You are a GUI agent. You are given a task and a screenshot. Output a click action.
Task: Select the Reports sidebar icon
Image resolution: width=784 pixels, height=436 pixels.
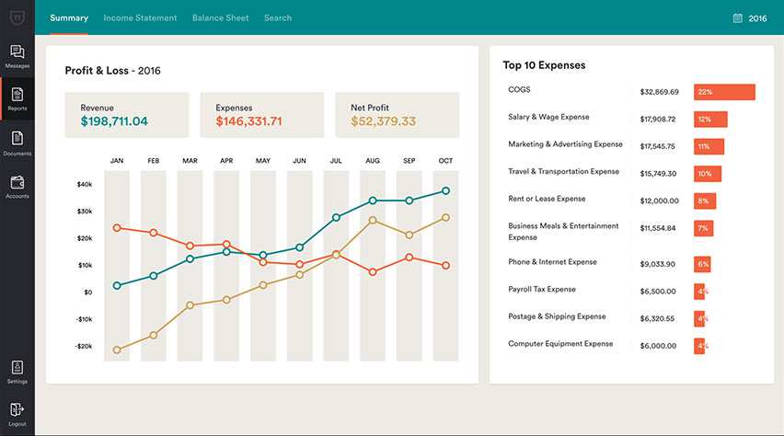point(17,96)
